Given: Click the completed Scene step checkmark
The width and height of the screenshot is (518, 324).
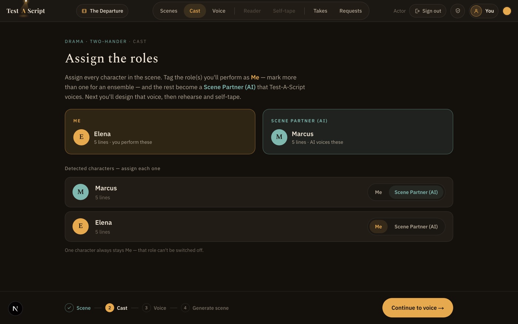Looking at the screenshot, I should (69, 308).
